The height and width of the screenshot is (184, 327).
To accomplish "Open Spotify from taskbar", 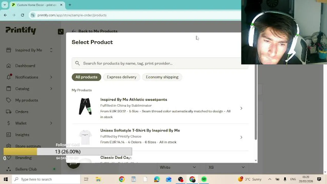I will (204, 179).
